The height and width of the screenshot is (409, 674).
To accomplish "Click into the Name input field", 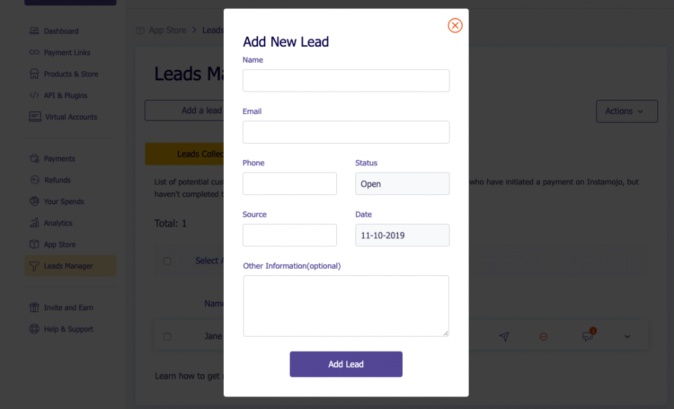I will [x=346, y=80].
